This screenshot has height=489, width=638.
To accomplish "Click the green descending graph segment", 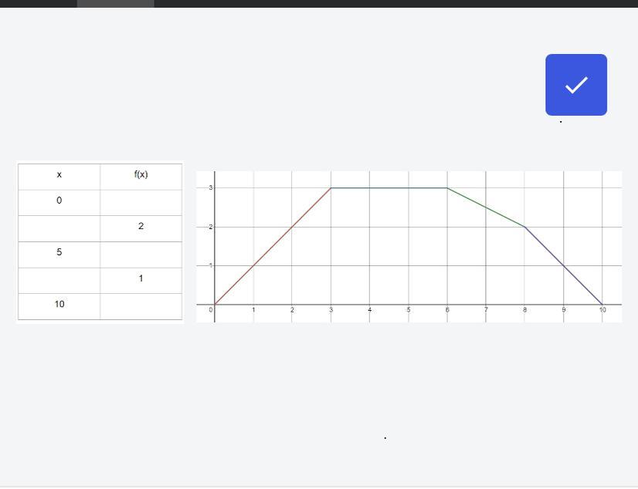I will [x=486, y=207].
